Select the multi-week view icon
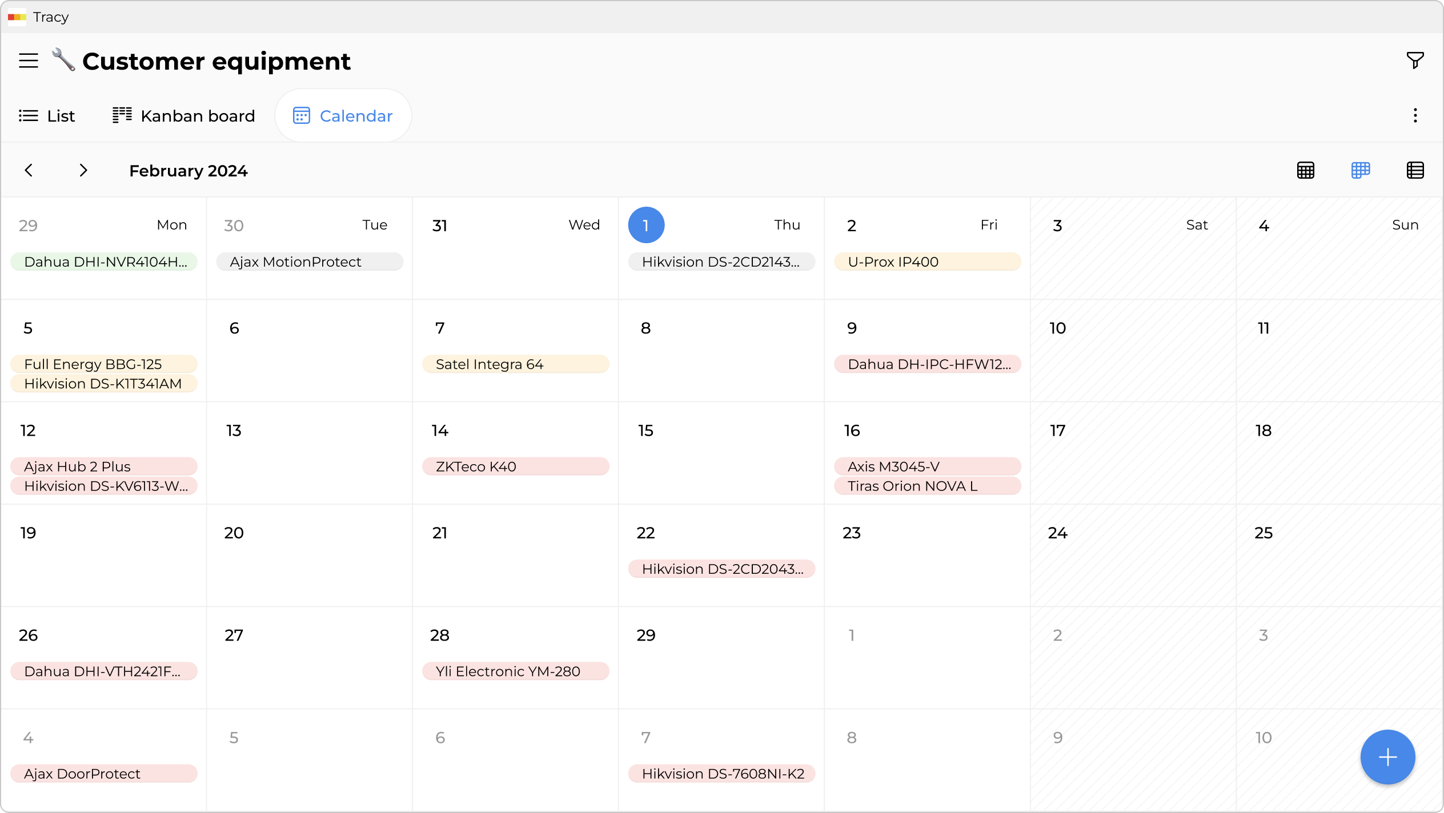This screenshot has height=813, width=1444. (x=1361, y=170)
